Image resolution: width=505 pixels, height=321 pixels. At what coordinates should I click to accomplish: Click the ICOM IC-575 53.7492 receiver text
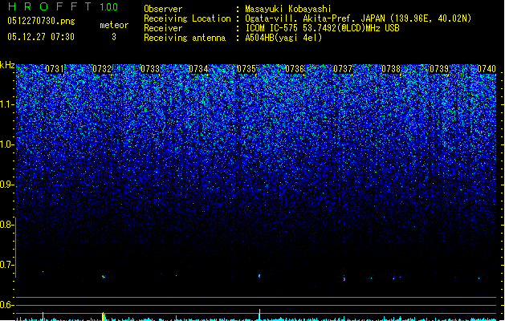pos(322,28)
